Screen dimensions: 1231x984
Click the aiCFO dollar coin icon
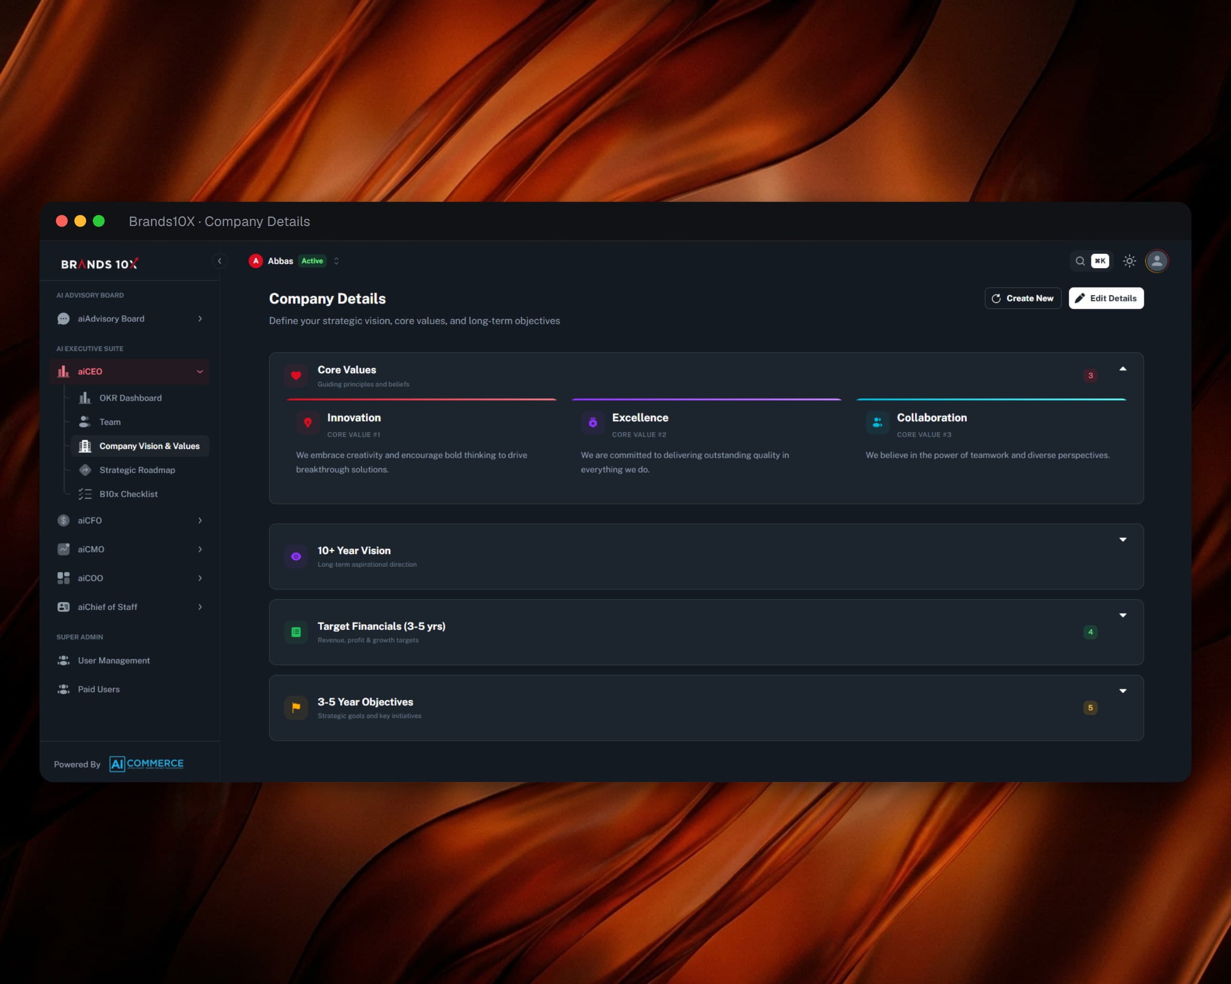64,520
